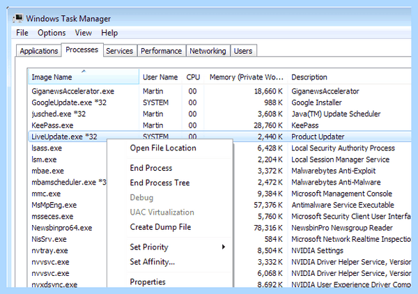Sort by Memory (Private Working Set) column
The width and height of the screenshot is (418, 294).
coord(246,77)
